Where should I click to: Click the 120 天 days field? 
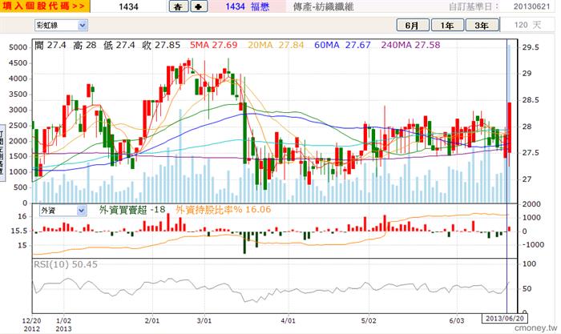527,25
